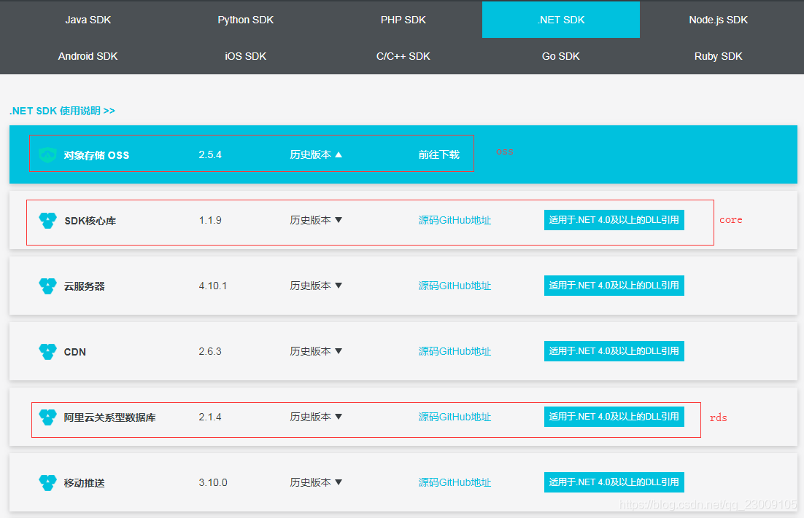Open 源码GitHub地址 for 移动推送

tap(455, 482)
